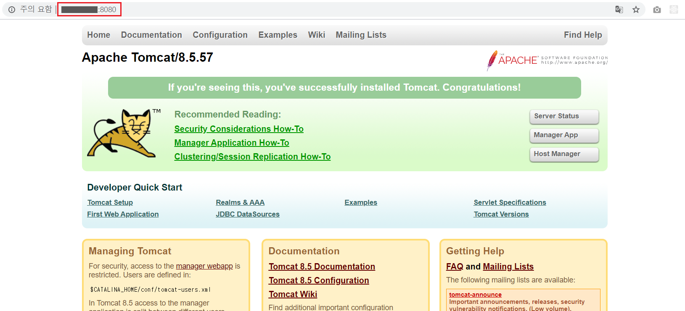The height and width of the screenshot is (311, 685).
Task: Click the Getting Help heading
Action: click(475, 251)
